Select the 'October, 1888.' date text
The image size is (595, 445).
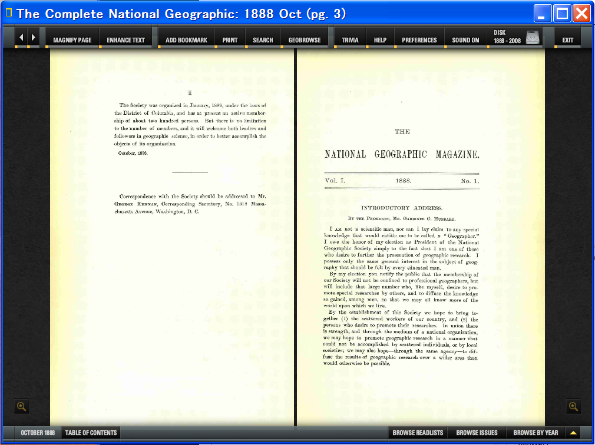point(133,154)
